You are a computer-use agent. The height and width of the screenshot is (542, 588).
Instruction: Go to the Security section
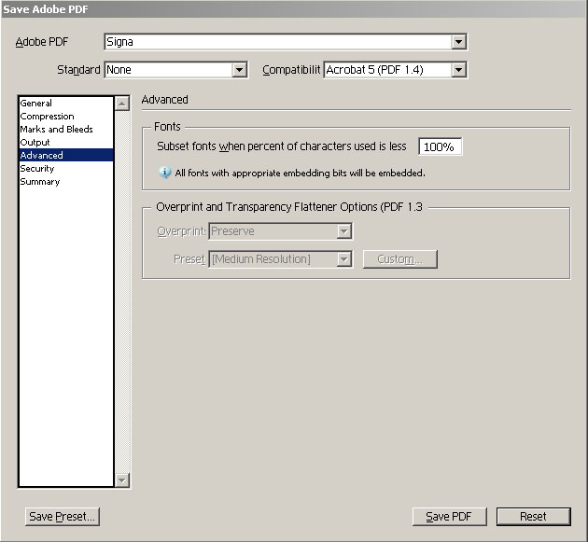pos(66,168)
